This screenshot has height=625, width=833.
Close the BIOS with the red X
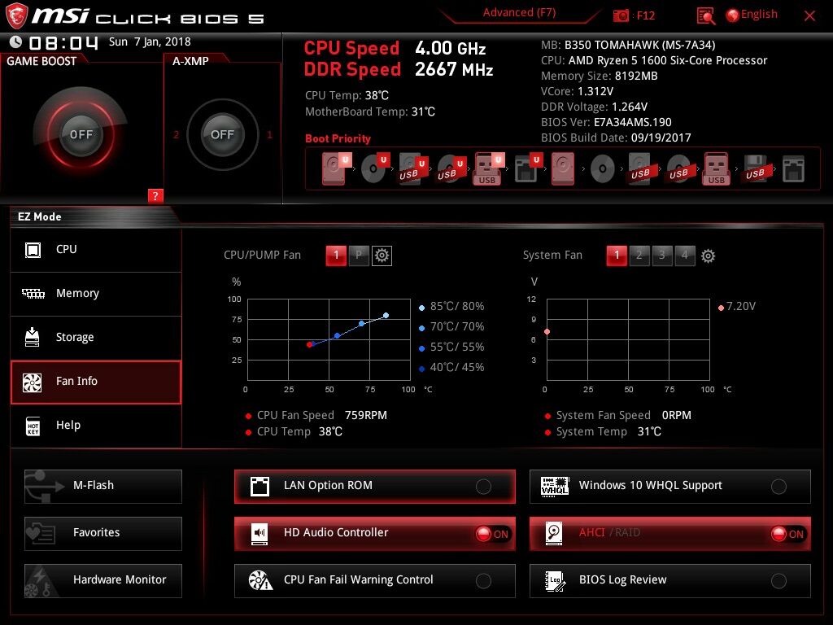coord(809,16)
